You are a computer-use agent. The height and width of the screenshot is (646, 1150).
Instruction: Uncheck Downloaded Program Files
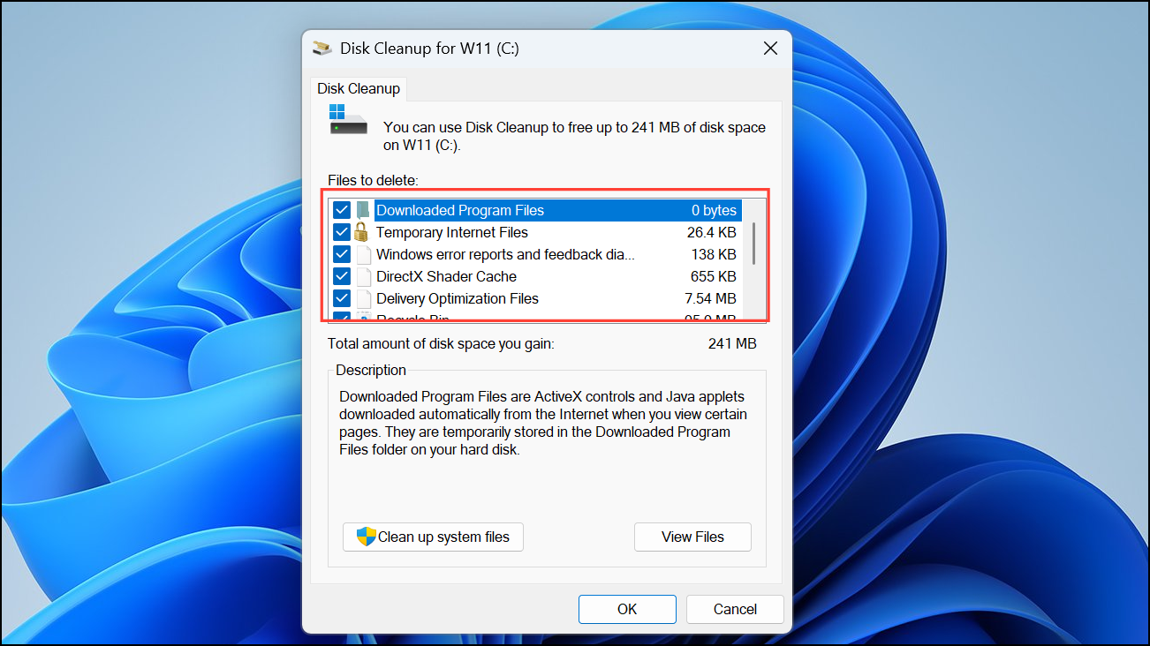[x=342, y=210]
